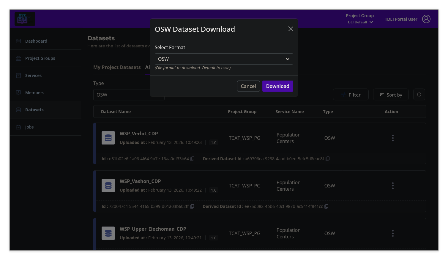Click the TDEI logo in the header
The image size is (448, 260).
(25, 19)
